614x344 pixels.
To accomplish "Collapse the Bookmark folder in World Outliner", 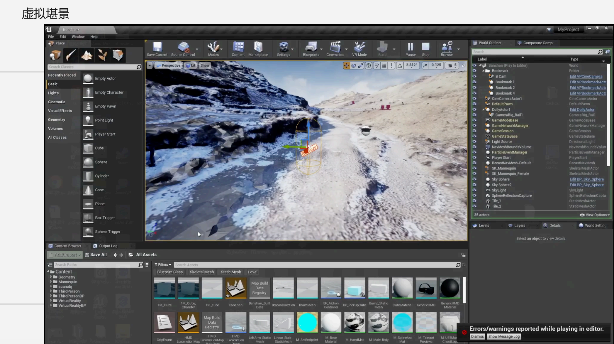I will [483, 71].
